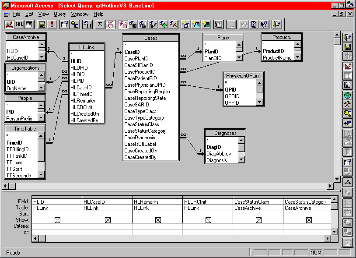Click the New Form toolbar icon
Screen dimensions: 356x258
pos(195,25)
